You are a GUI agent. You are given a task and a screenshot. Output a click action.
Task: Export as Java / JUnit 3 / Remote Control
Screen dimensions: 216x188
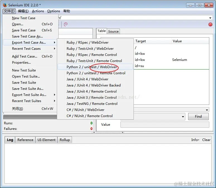(x=95, y=98)
